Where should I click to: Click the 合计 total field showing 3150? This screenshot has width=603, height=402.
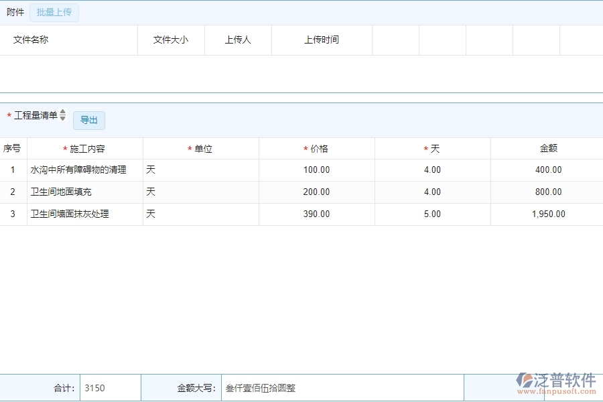(110, 387)
